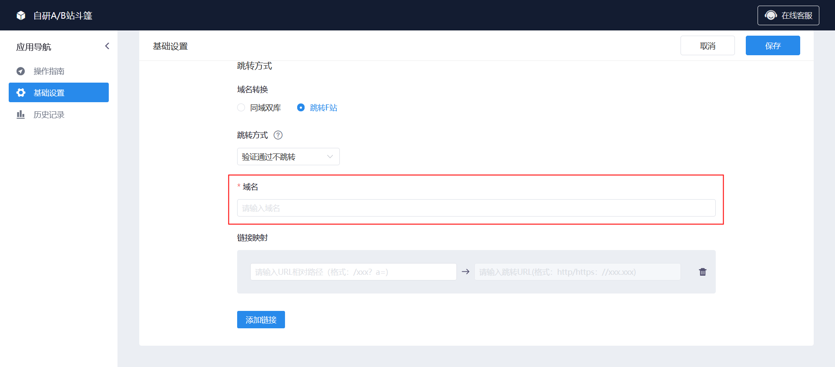
Task: Open 操作指南 in the sidebar
Action: 59,71
